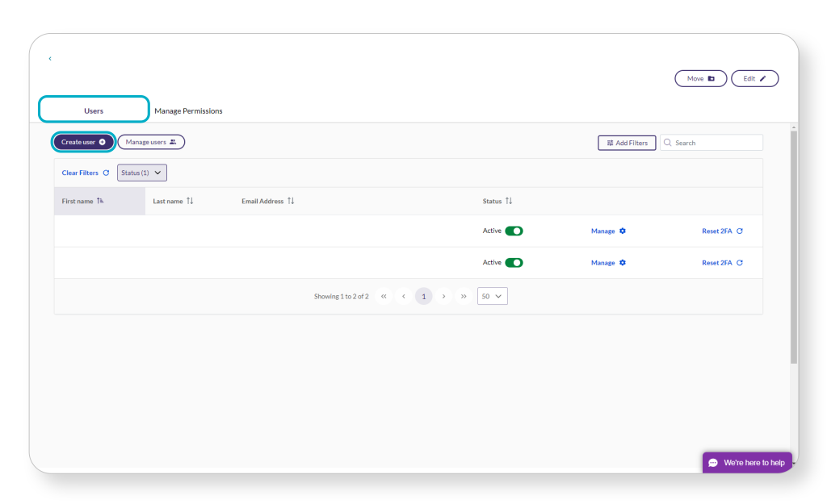Image resolution: width=827 pixels, height=504 pixels.
Task: Open the 50 rows per page dropdown
Action: click(492, 296)
